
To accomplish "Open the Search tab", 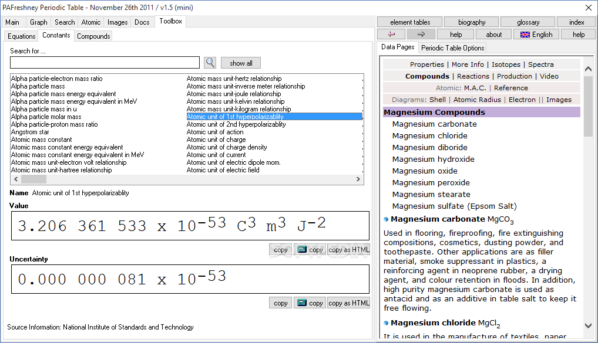I will coord(65,22).
